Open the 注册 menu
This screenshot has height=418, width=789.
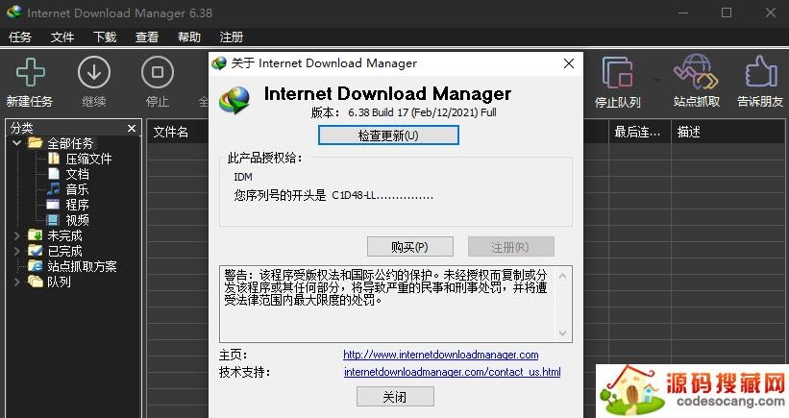232,37
